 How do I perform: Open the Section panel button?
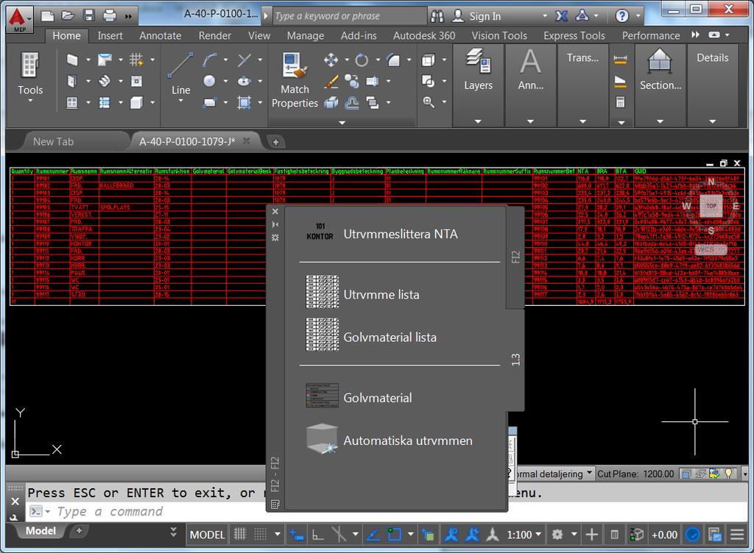660,70
